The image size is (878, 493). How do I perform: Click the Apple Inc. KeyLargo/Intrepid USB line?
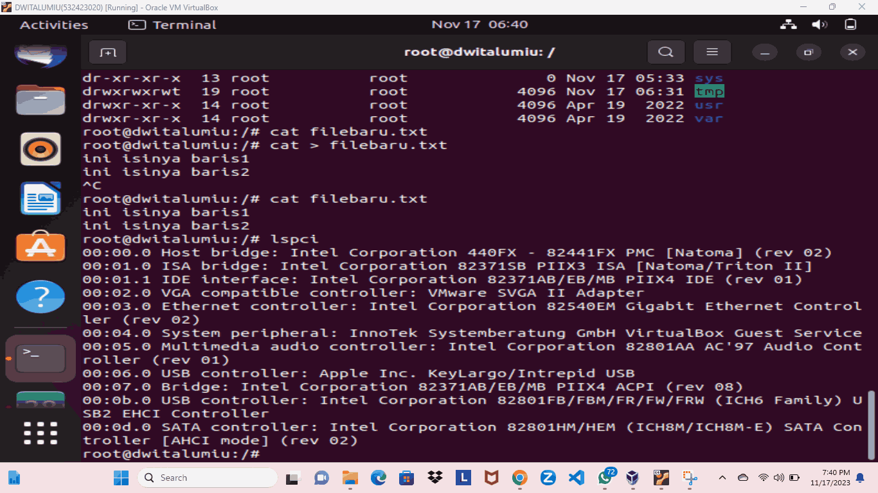[359, 373]
